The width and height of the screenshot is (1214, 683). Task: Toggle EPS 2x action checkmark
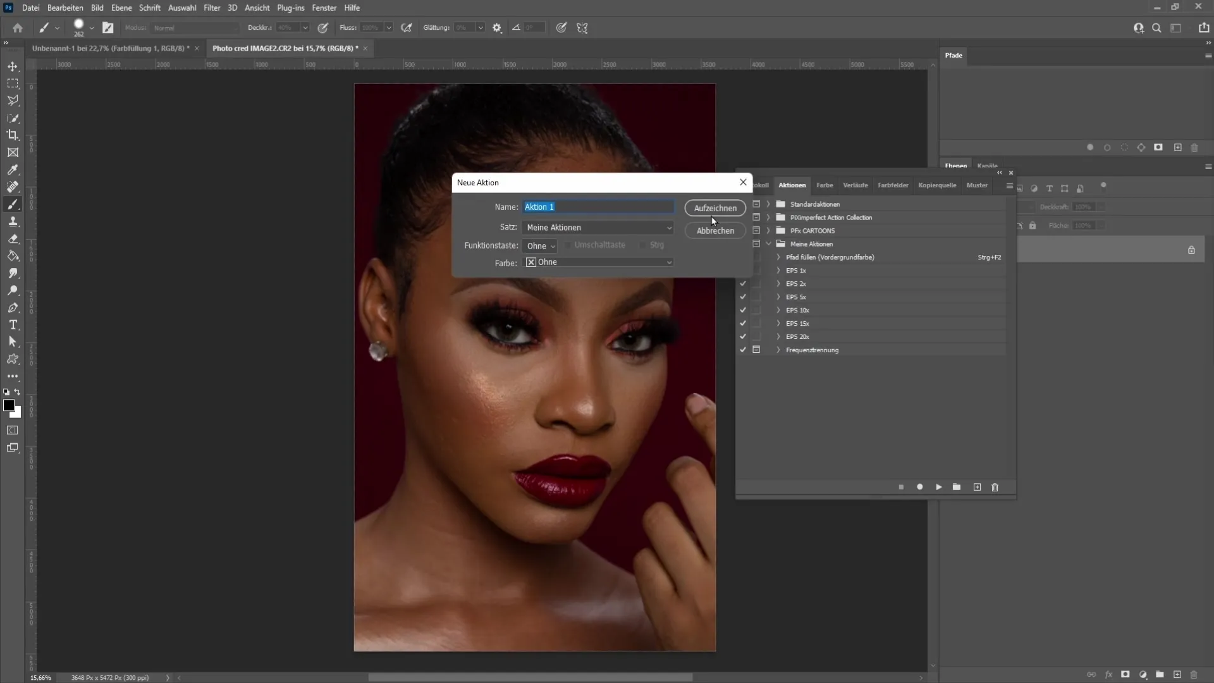coord(743,284)
